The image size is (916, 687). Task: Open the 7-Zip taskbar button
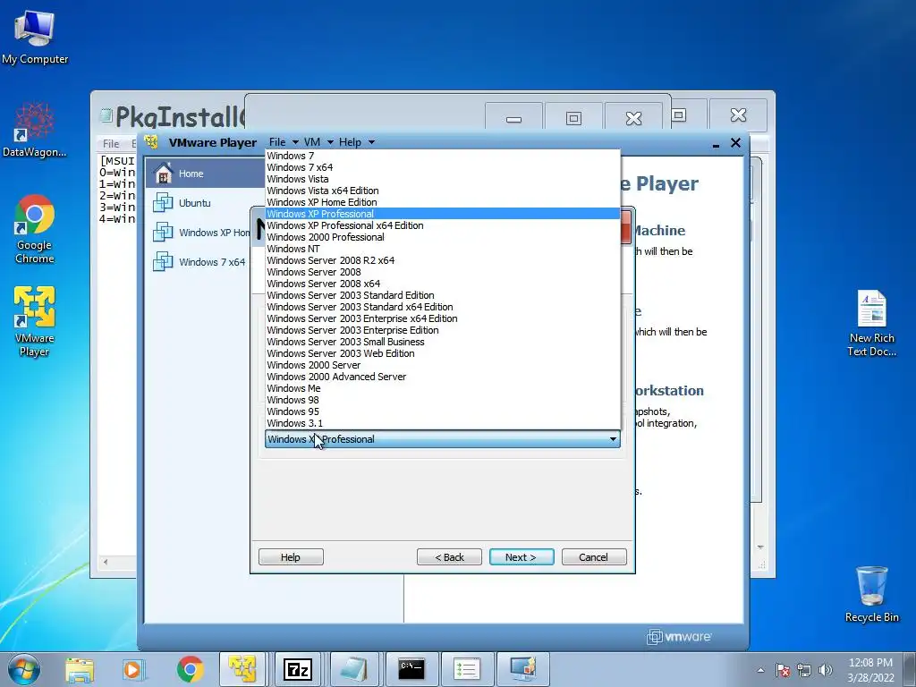click(x=297, y=669)
